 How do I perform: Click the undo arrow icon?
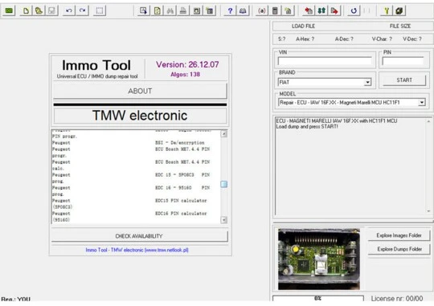pyautogui.click(x=69, y=10)
